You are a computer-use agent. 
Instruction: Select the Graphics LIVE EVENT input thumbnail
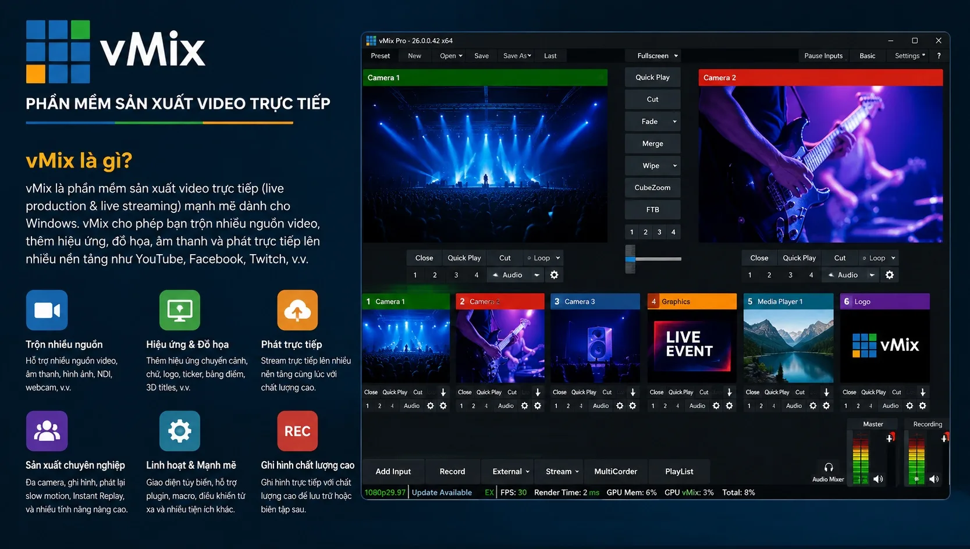[x=692, y=345]
